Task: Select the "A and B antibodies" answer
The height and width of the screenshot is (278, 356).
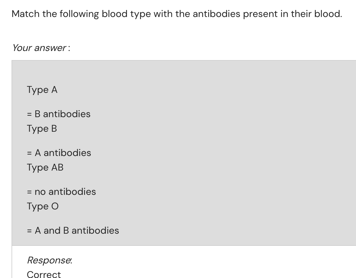Action: pos(77,231)
